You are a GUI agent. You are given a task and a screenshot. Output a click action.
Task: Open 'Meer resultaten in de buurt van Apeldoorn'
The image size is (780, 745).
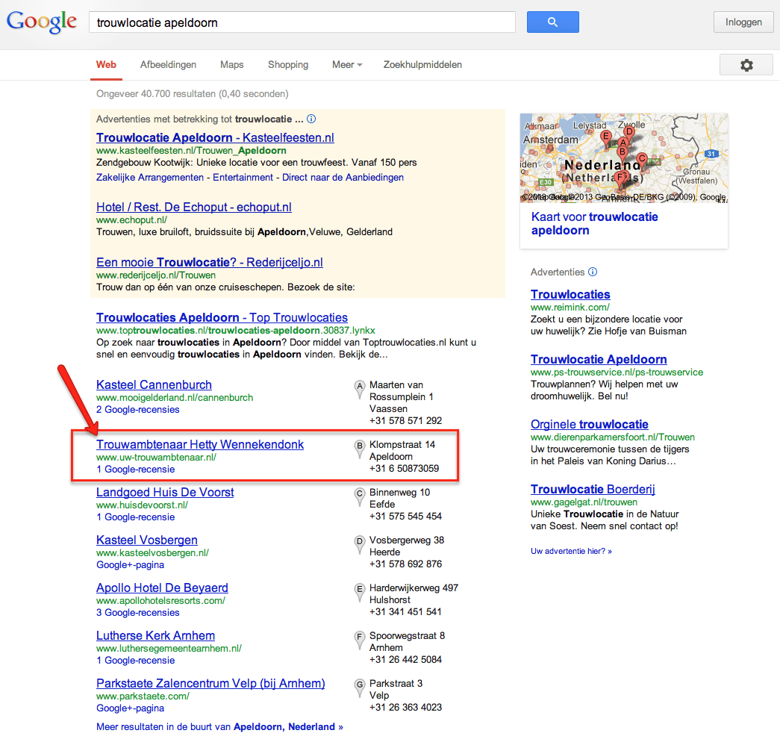pos(219,726)
